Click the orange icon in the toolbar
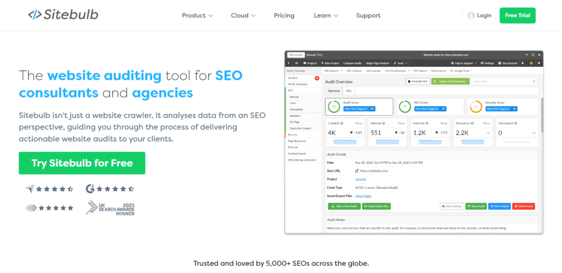 pos(531,63)
